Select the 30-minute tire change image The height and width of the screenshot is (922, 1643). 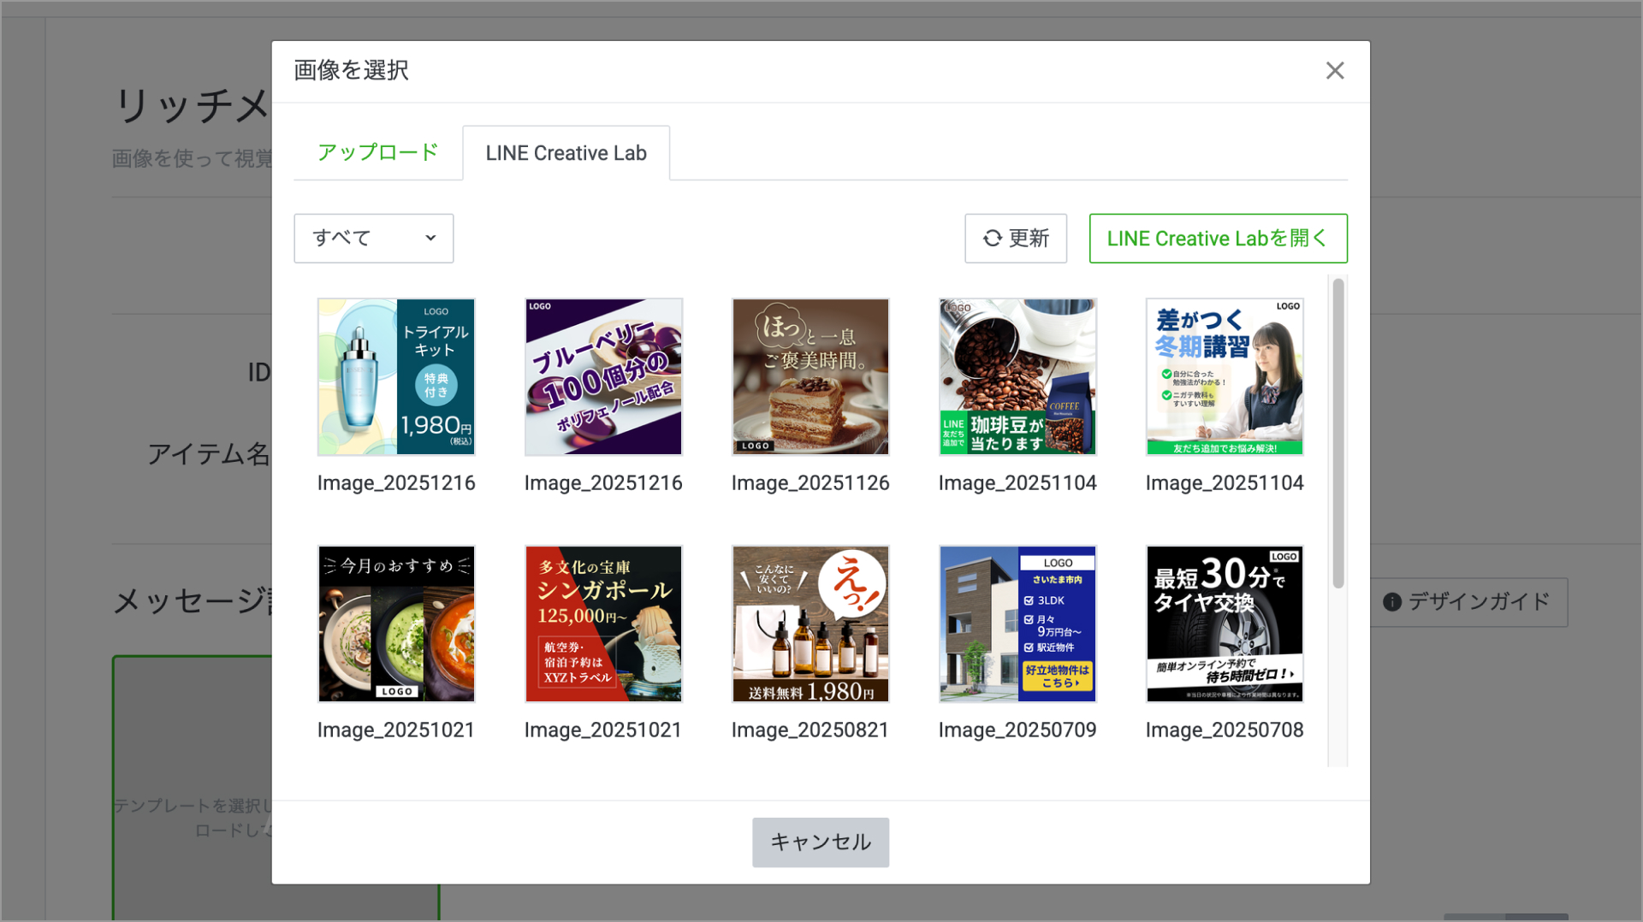point(1225,624)
